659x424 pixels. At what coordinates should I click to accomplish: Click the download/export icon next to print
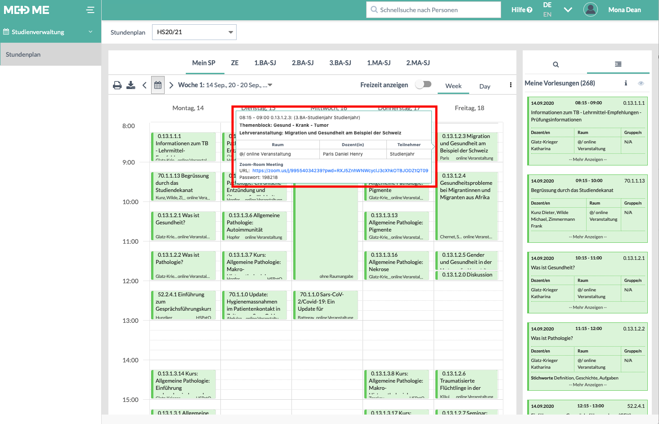click(x=131, y=85)
